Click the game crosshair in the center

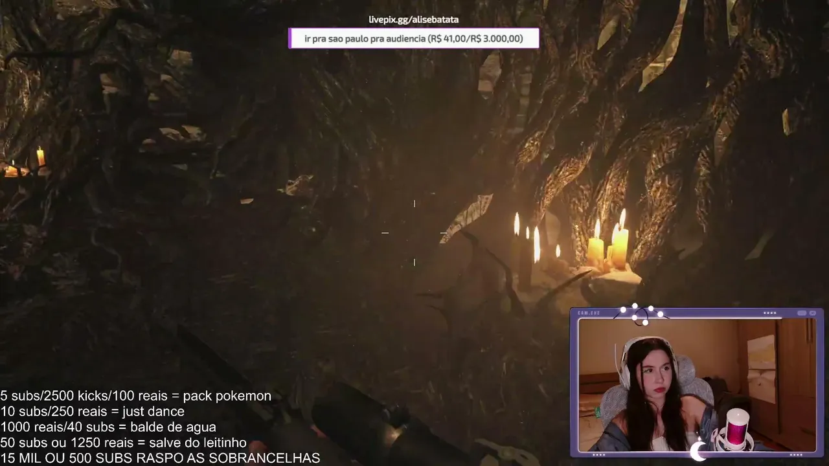pyautogui.click(x=414, y=233)
